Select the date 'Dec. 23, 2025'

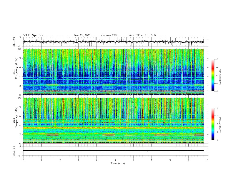[x=82, y=35]
